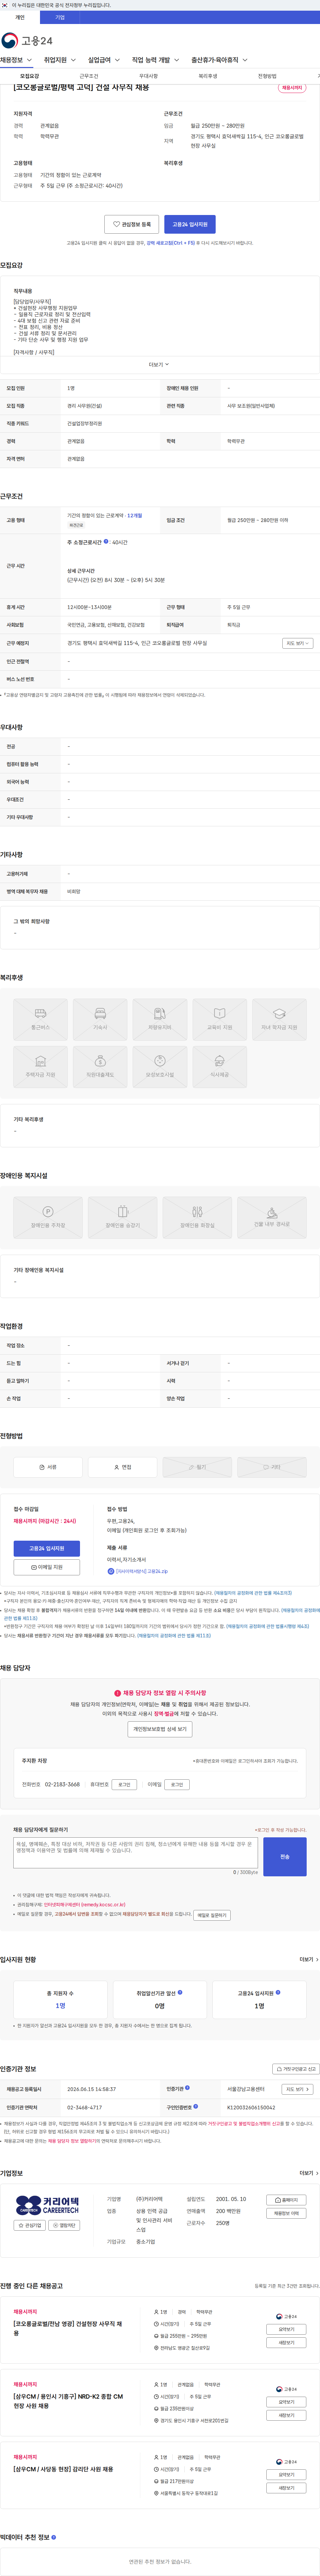This screenshot has height=2576, width=320.
Task: Switch to the 기업 tab
Action: coord(60,17)
